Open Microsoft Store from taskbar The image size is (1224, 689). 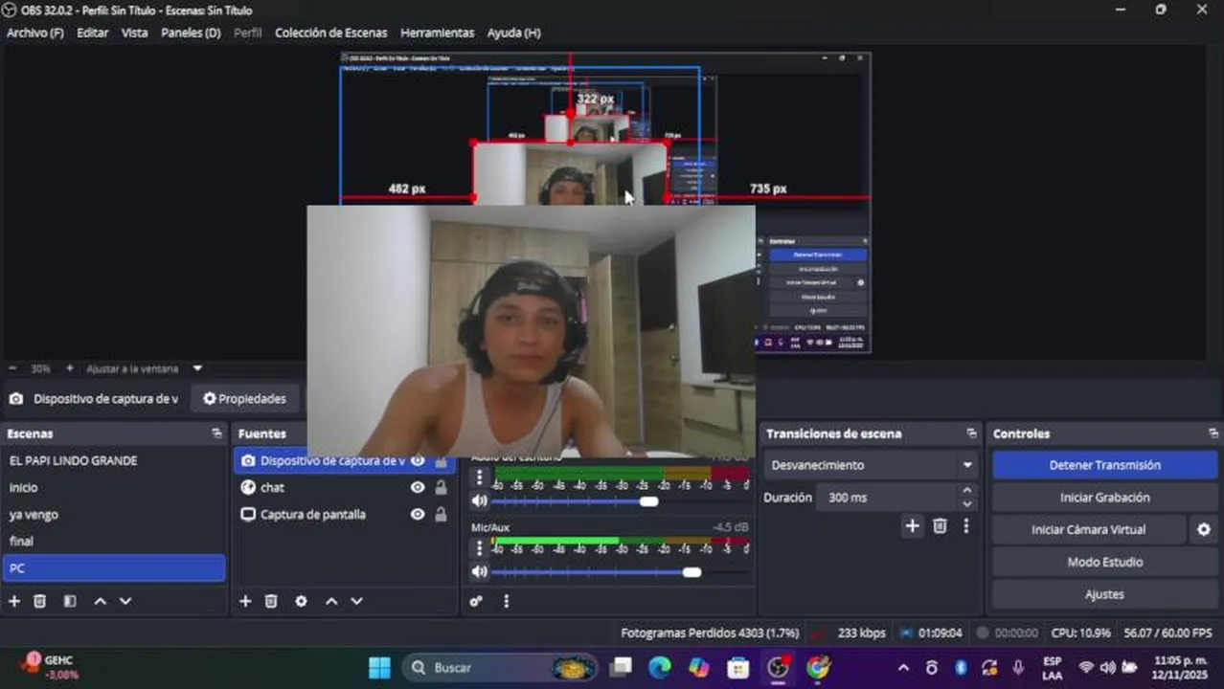point(737,667)
